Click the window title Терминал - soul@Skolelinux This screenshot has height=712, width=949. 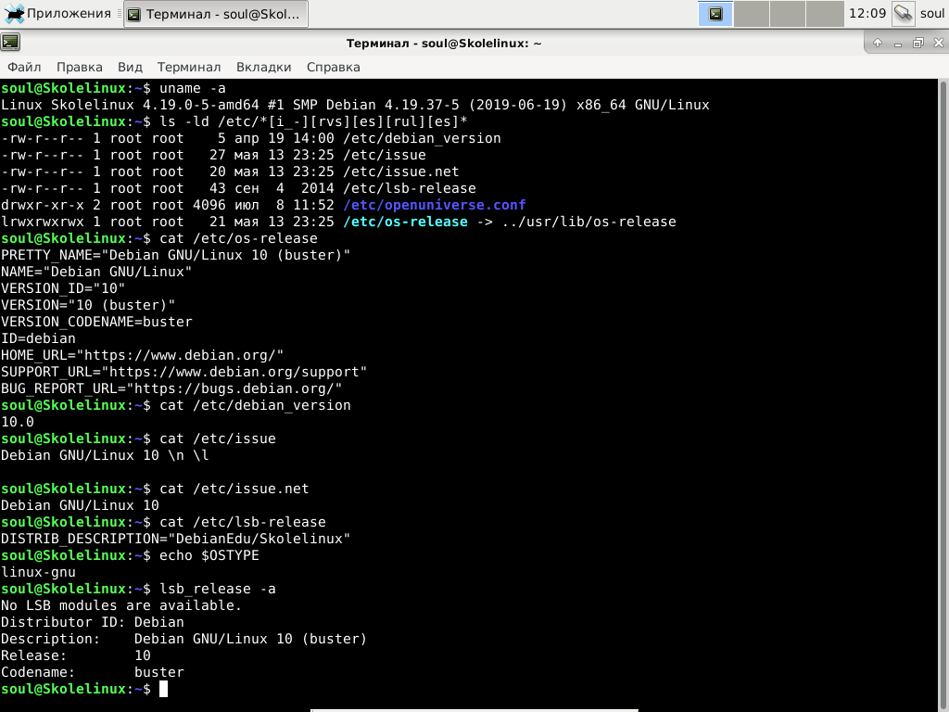pyautogui.click(x=444, y=43)
